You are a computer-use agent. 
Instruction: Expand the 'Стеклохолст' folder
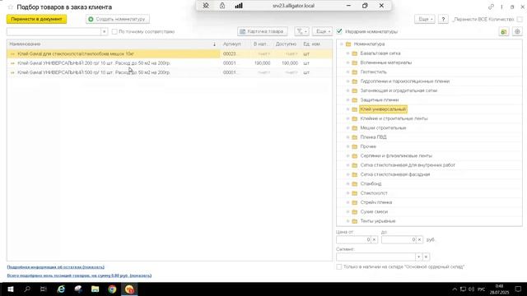click(x=347, y=193)
